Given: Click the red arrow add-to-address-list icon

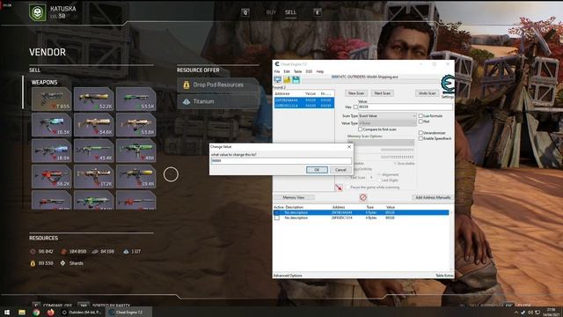Looking at the screenshot, I should pyautogui.click(x=339, y=188).
